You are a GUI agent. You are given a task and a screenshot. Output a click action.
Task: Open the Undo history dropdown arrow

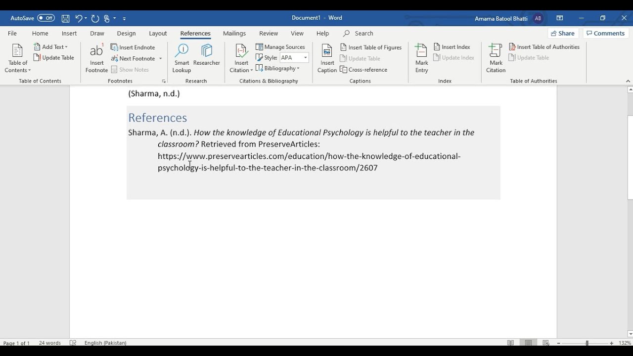(x=86, y=18)
